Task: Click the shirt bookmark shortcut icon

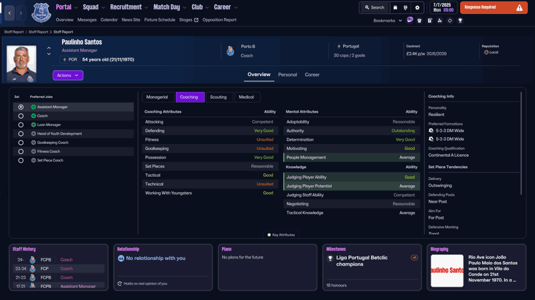Action: (x=419, y=21)
